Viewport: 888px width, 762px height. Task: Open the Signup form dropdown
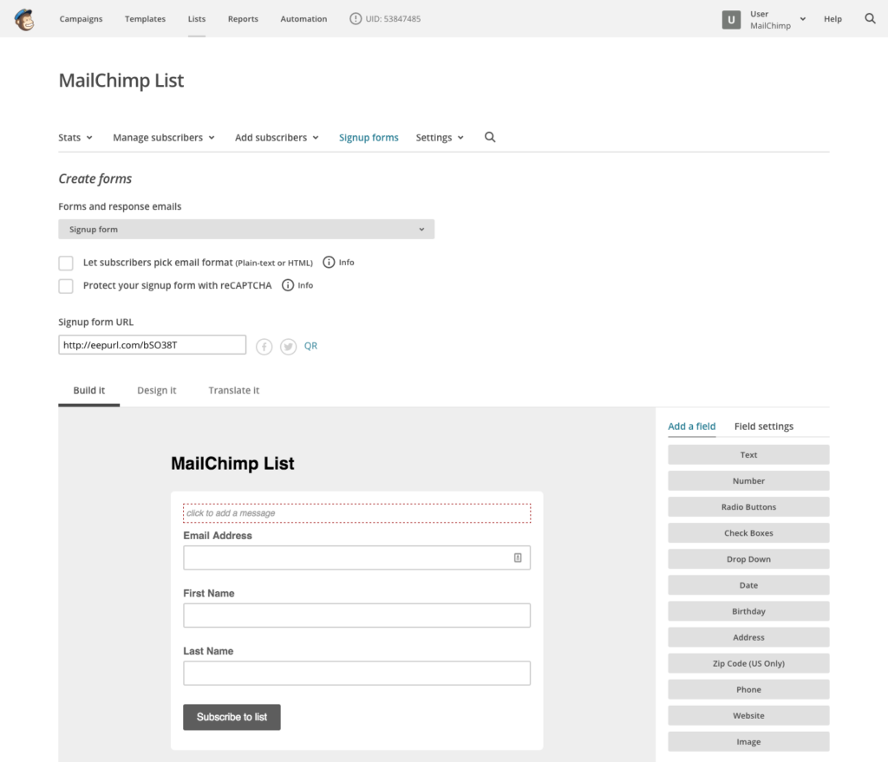click(246, 230)
